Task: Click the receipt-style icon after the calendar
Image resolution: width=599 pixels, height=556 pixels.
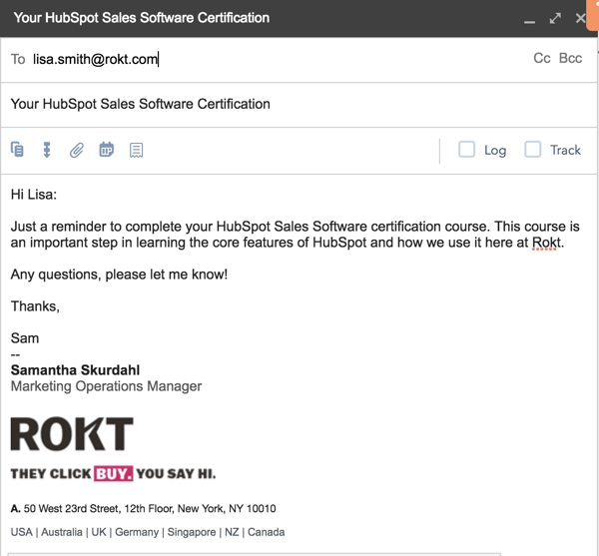Action: point(136,150)
